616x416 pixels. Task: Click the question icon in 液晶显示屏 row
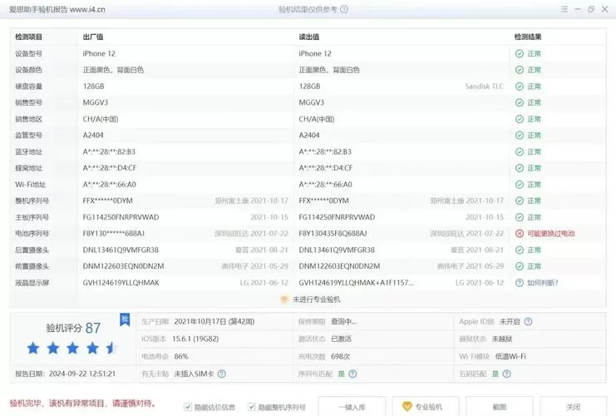click(520, 283)
